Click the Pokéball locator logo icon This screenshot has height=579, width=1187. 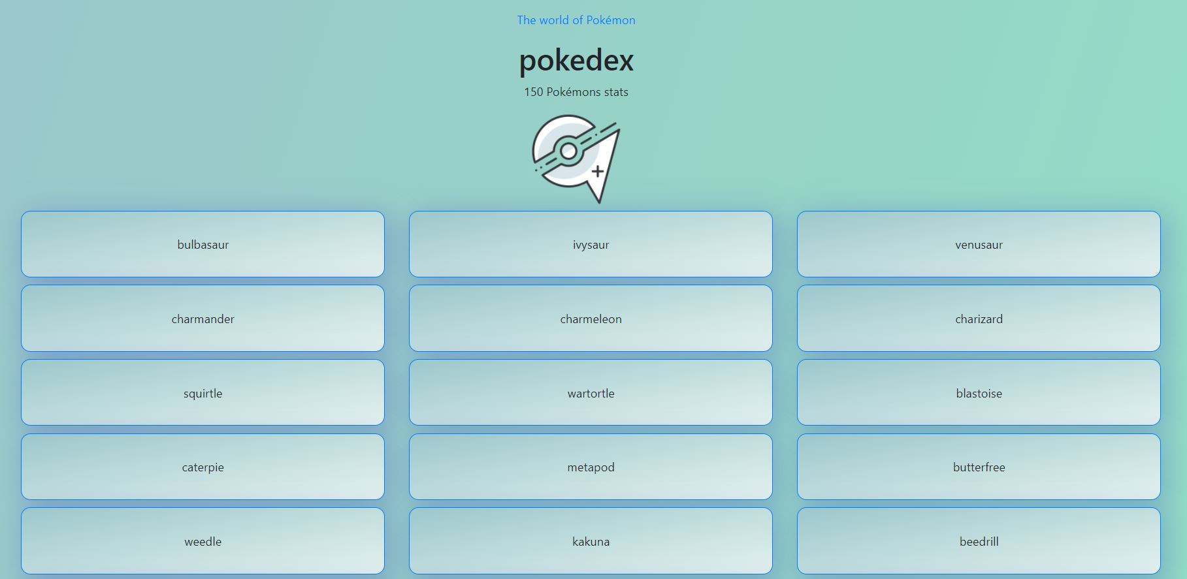(x=576, y=159)
